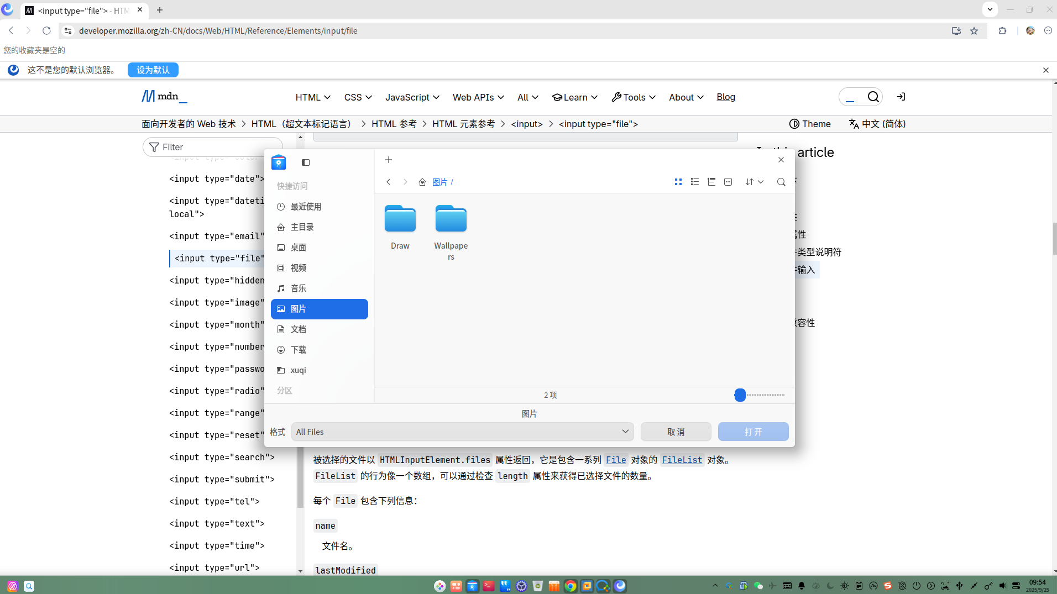Image resolution: width=1057 pixels, height=594 pixels.
Task: Expand the Web APIs menu on MDN
Action: 478,97
